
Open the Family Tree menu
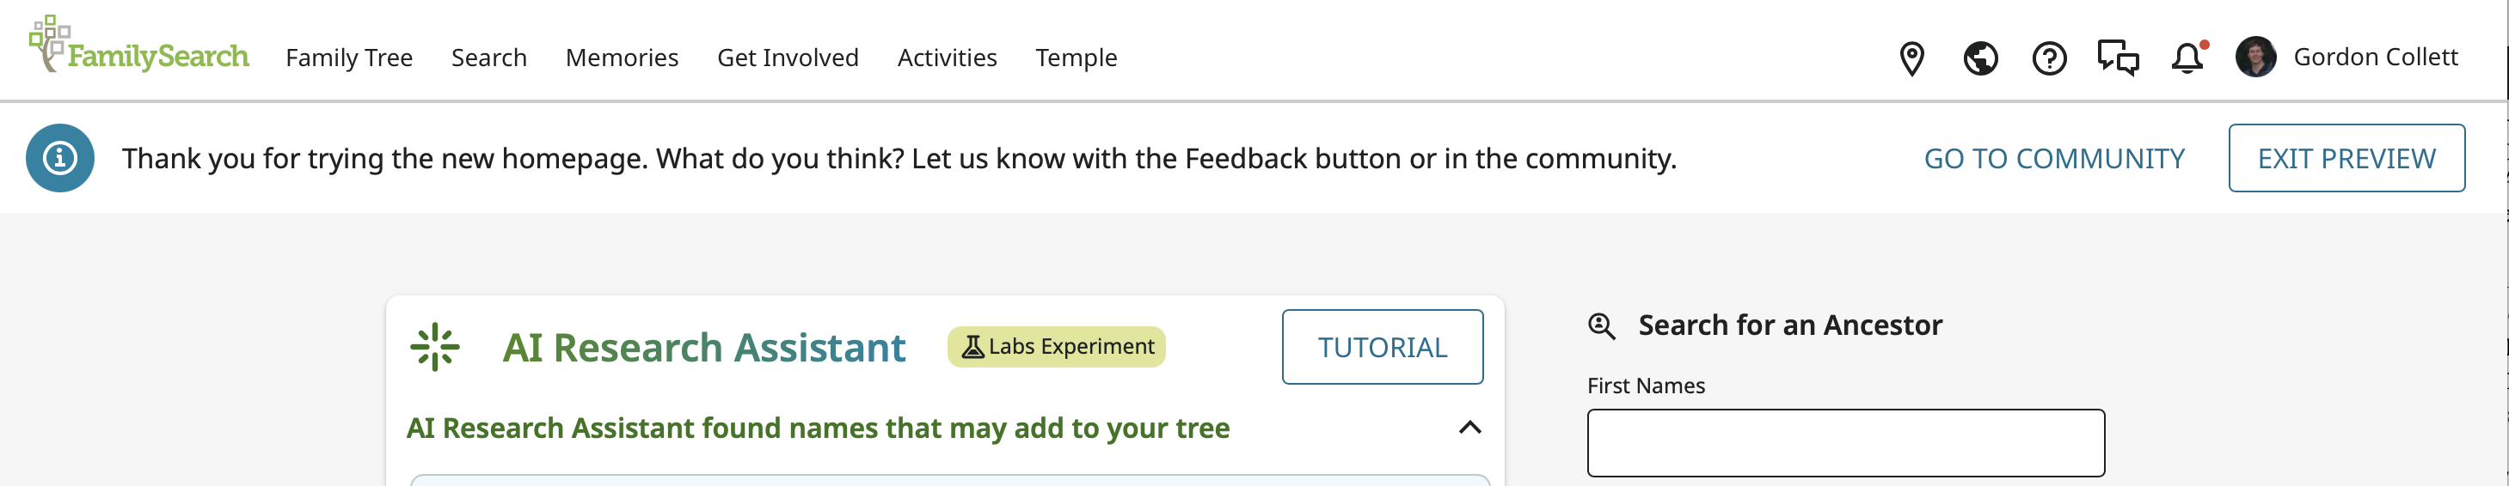(349, 58)
